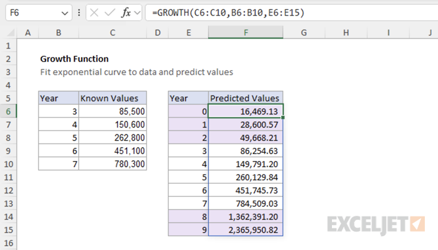Select the cell with 262,800
Image resolution: width=438 pixels, height=250 pixels.
click(113, 137)
